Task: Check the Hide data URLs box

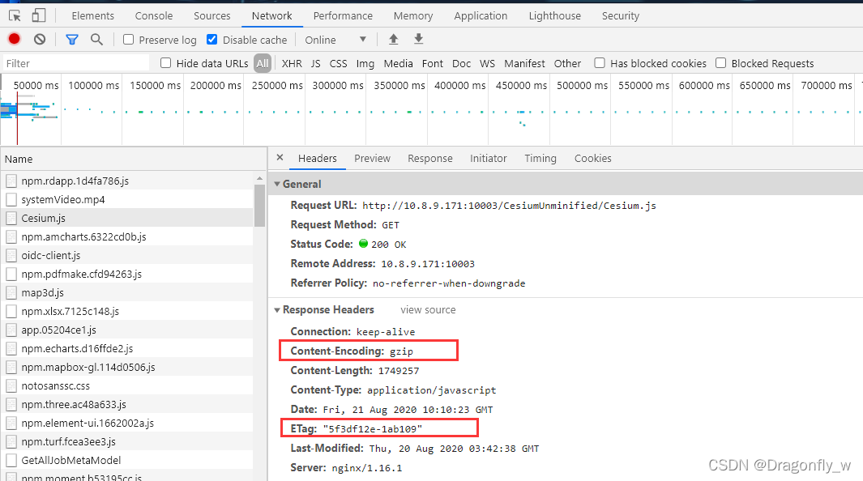Action: pyautogui.click(x=165, y=63)
